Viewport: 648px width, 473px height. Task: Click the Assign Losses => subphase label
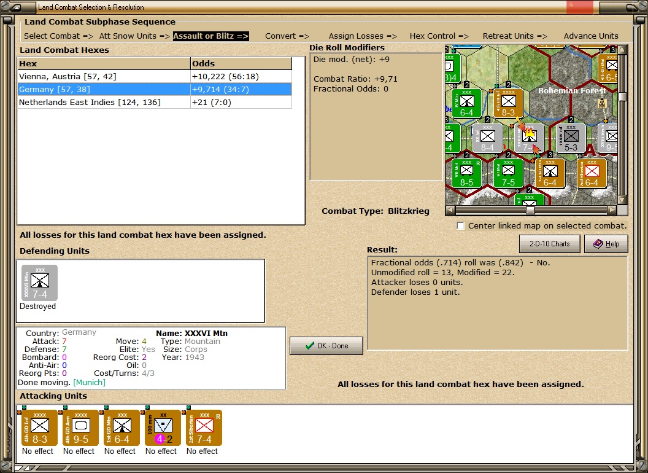pos(363,36)
